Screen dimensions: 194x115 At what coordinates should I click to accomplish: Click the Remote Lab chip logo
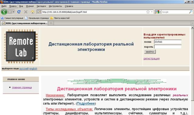click(x=21, y=46)
